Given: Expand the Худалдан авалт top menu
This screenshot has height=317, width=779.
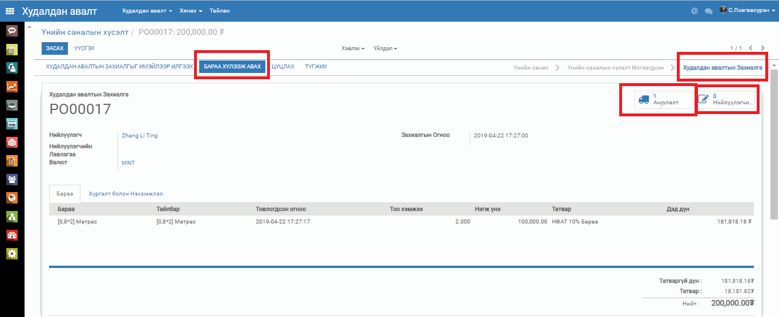Looking at the screenshot, I should (x=147, y=11).
